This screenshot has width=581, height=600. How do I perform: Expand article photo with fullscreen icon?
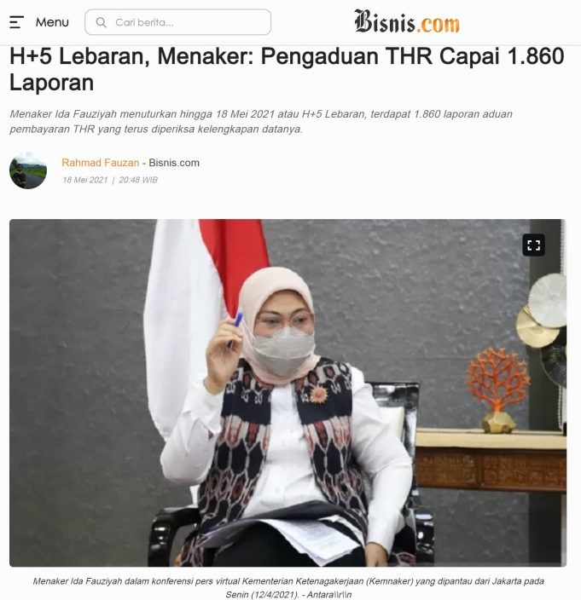click(x=533, y=245)
